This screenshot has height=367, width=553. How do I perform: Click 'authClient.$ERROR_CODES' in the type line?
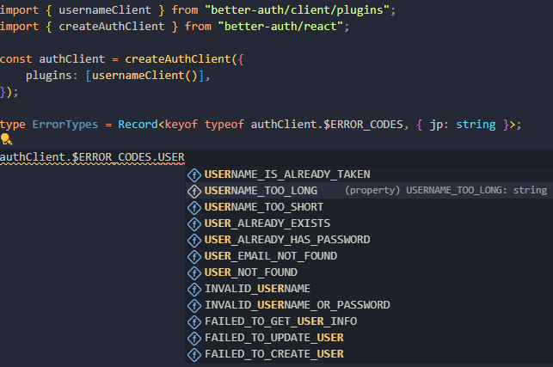point(327,125)
